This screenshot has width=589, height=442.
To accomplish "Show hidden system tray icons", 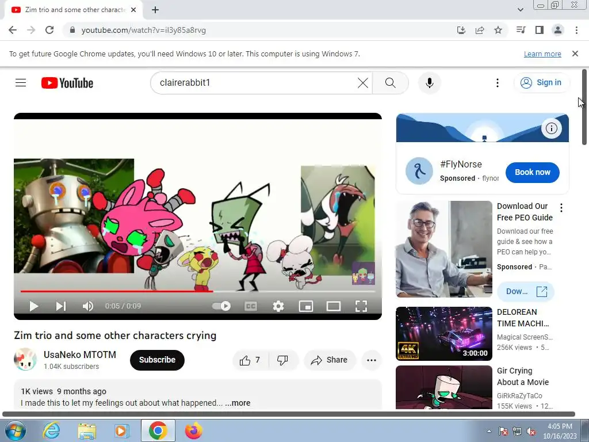I will click(x=489, y=431).
